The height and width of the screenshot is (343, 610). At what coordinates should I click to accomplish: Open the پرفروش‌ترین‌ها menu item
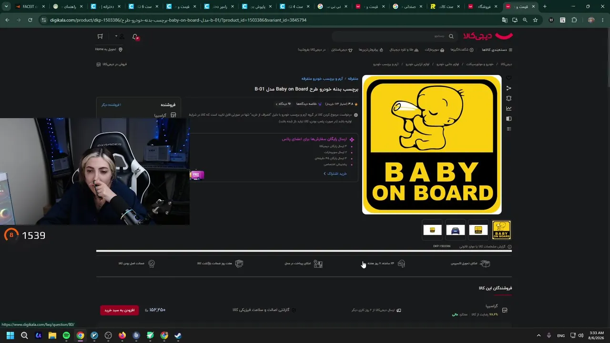371,50
